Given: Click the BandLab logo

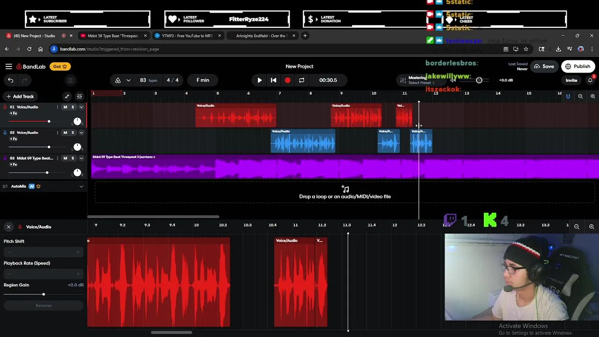Looking at the screenshot, I should tap(31, 66).
